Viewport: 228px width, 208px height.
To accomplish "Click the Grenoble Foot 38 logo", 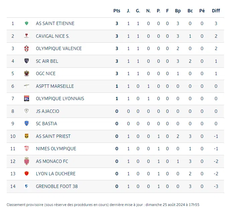I will click(26, 186).
